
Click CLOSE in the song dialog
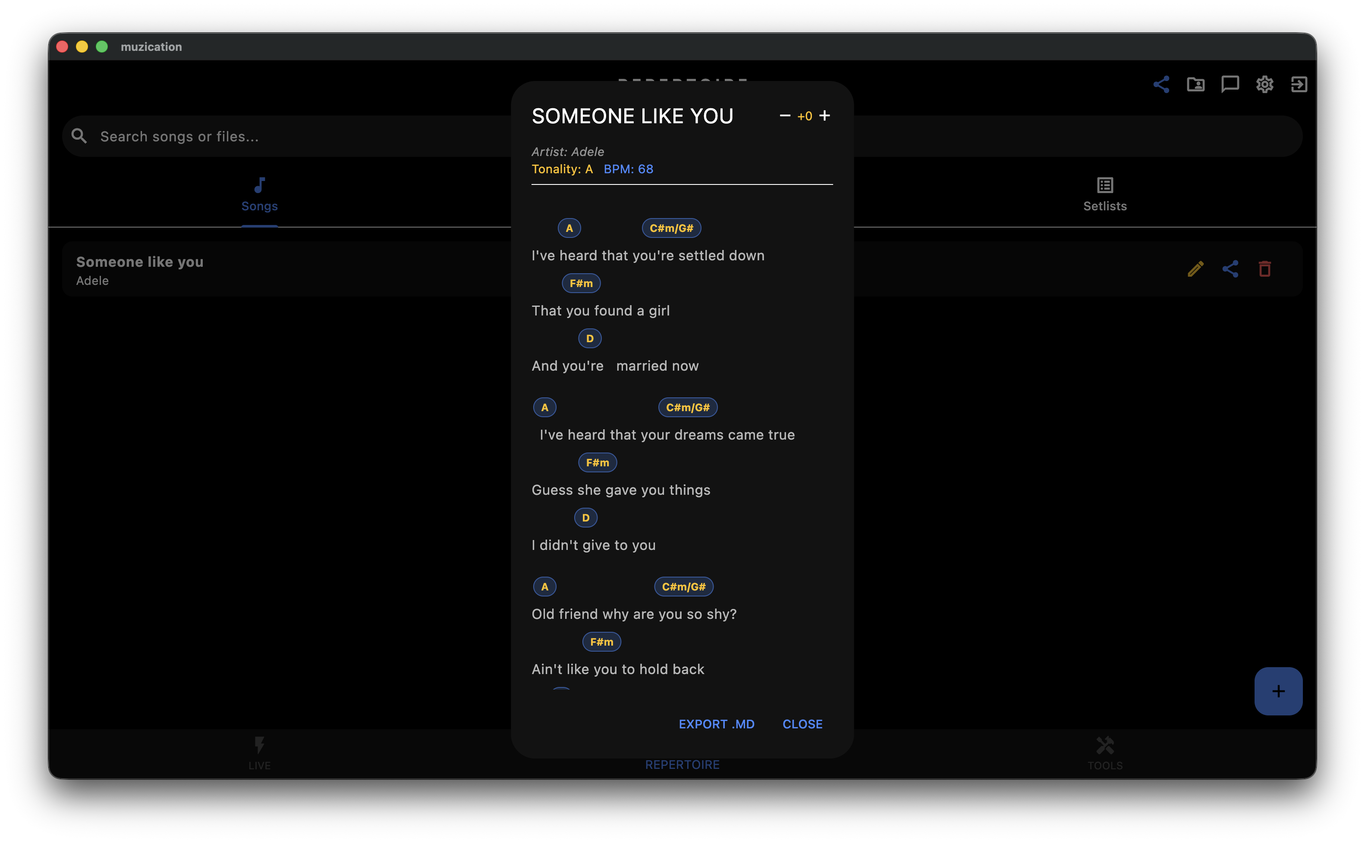coord(802,724)
